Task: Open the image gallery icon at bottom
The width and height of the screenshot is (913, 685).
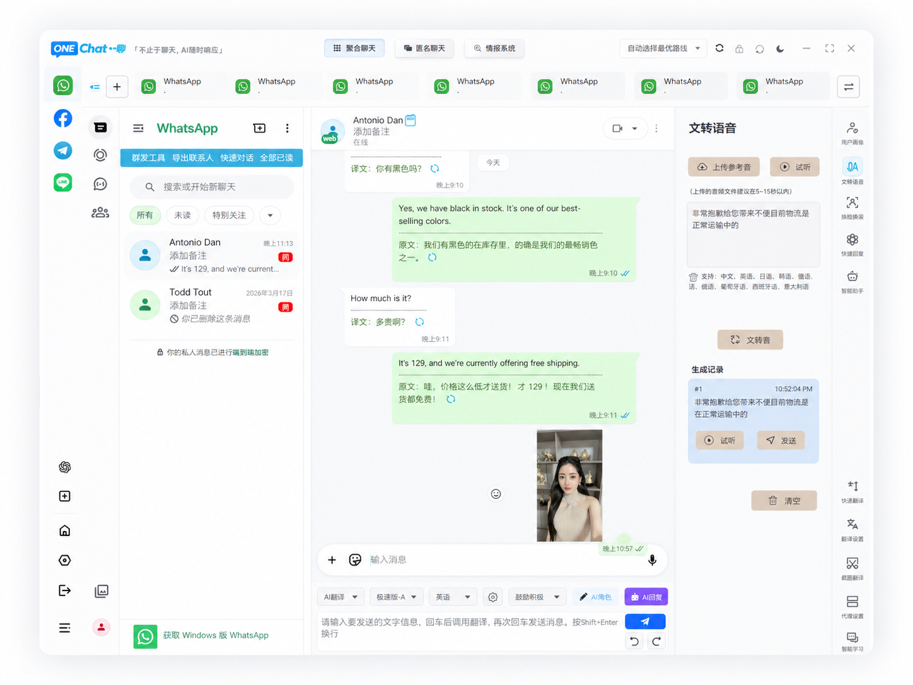Action: click(x=101, y=591)
